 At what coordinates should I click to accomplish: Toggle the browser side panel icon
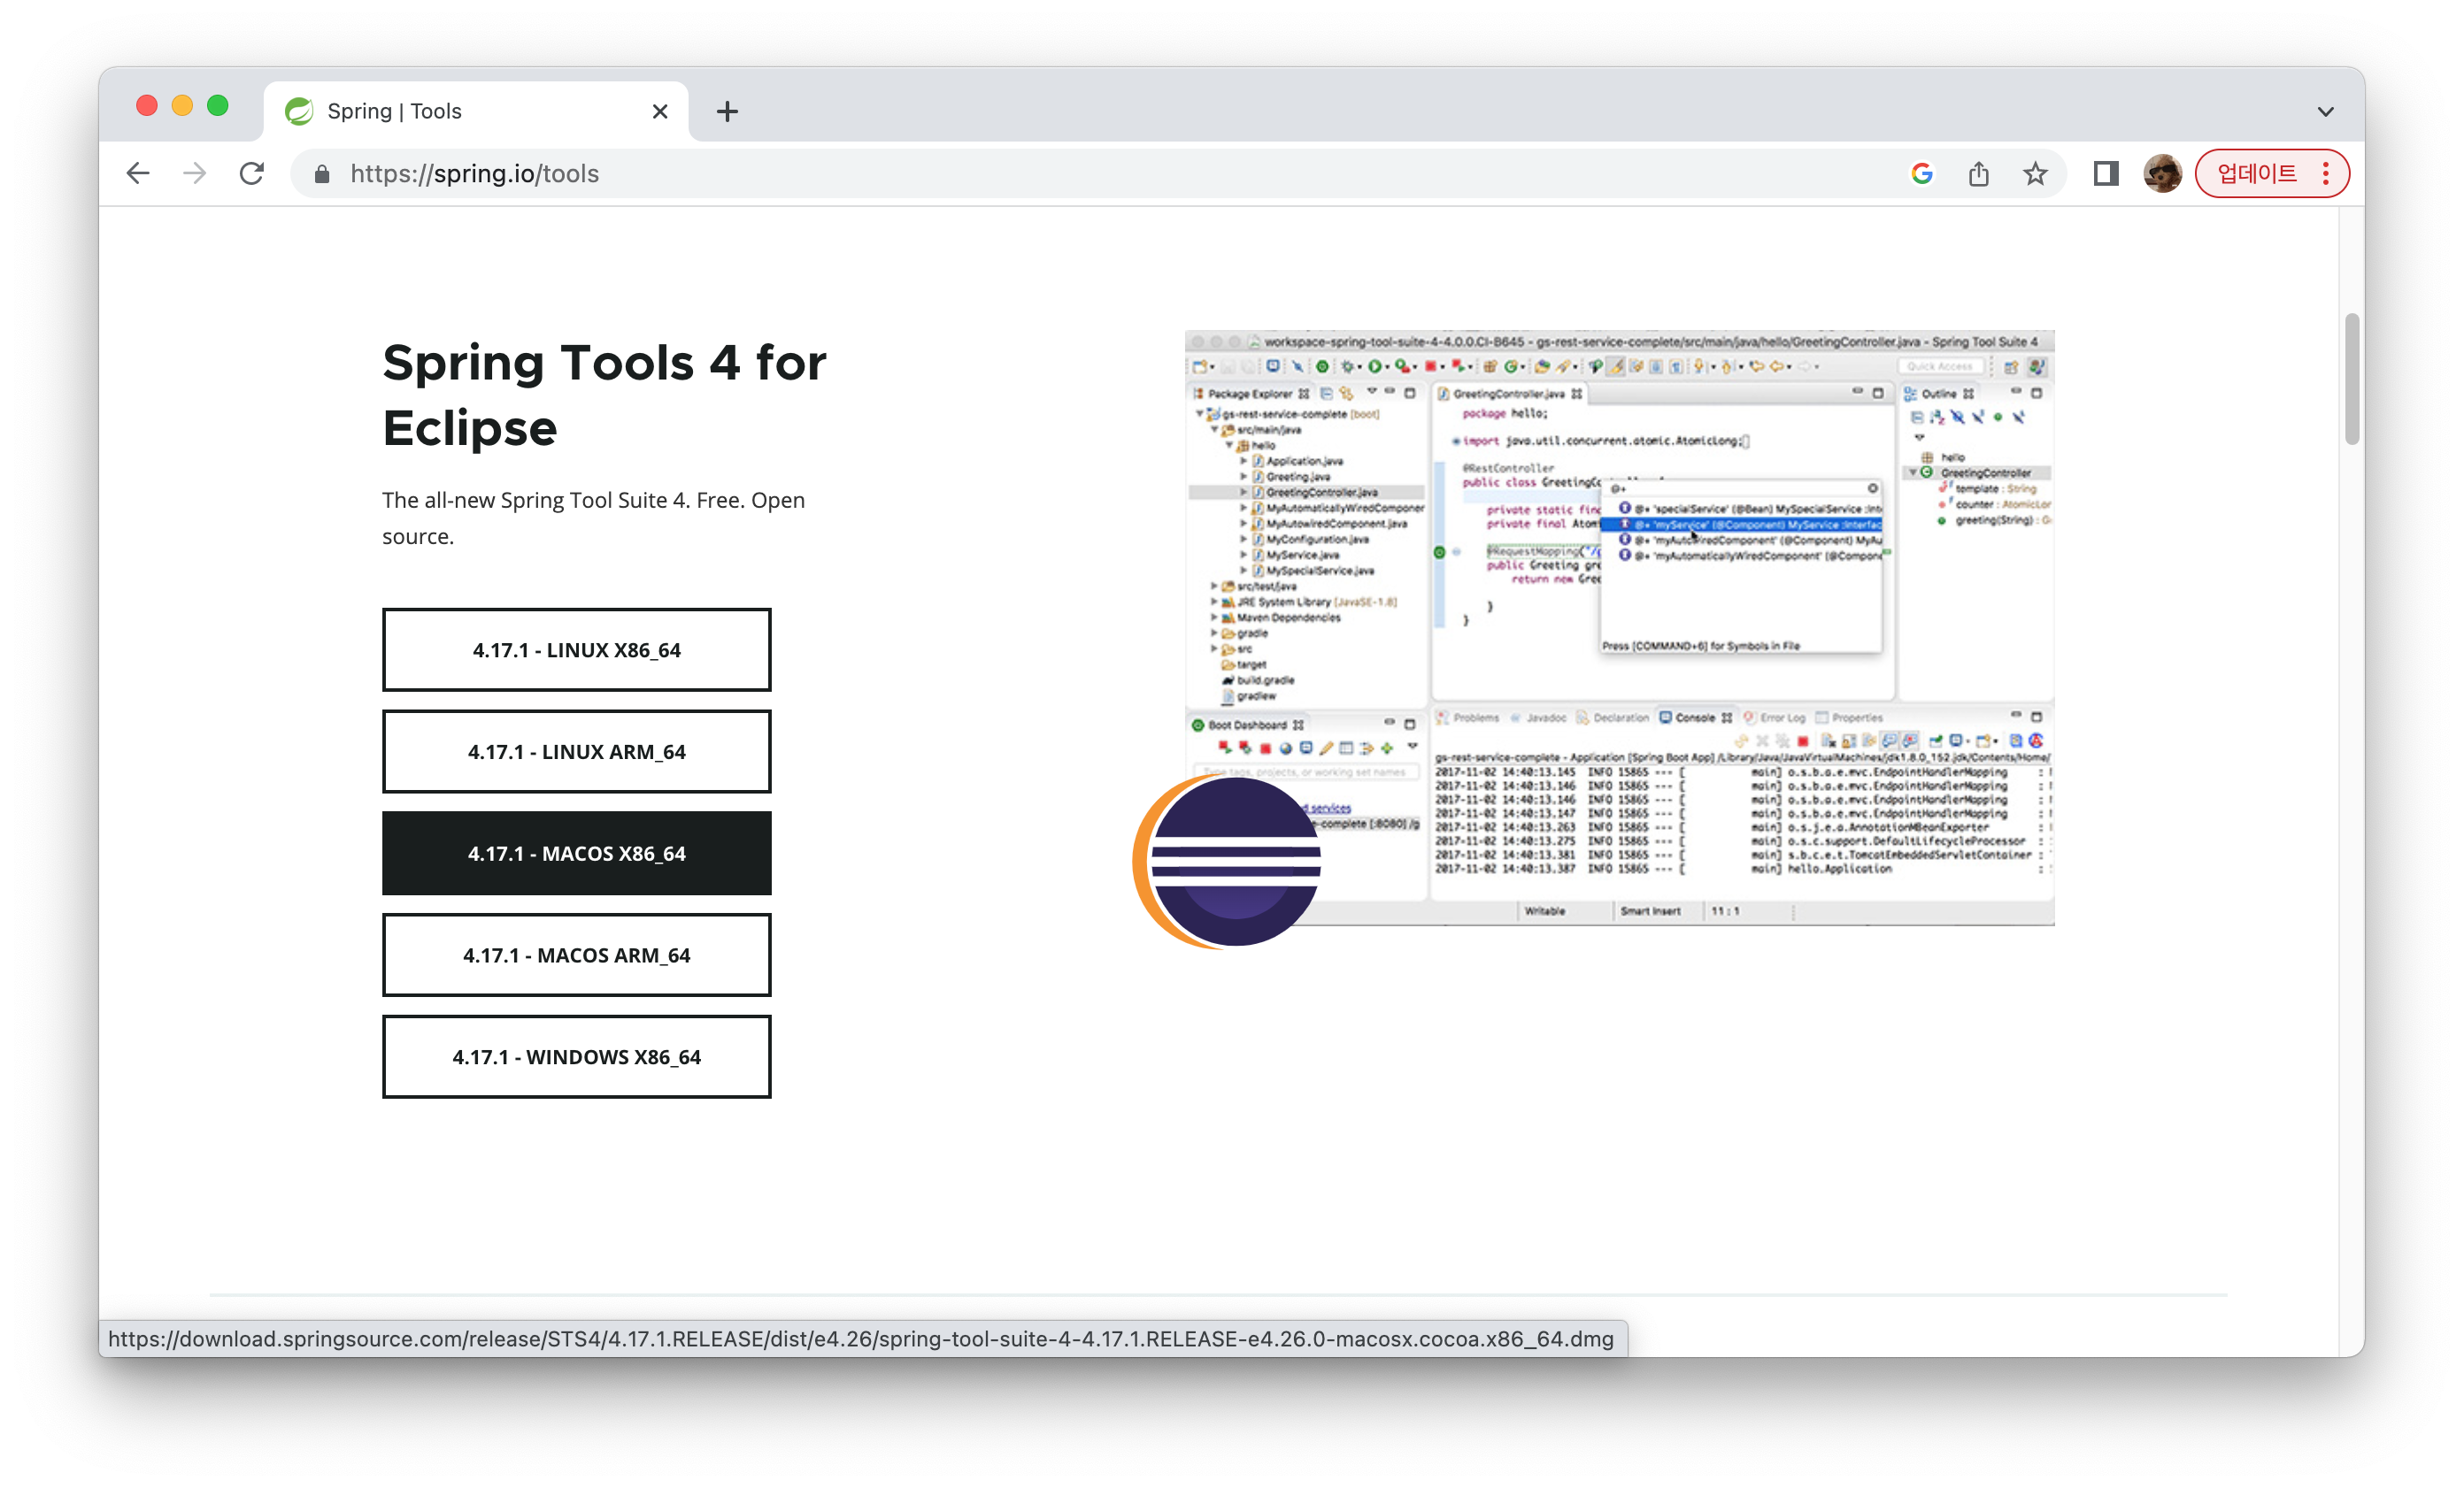tap(2106, 174)
